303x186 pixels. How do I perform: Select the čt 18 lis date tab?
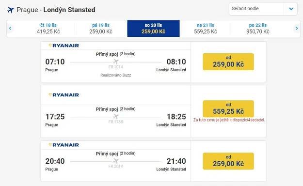click(x=48, y=29)
